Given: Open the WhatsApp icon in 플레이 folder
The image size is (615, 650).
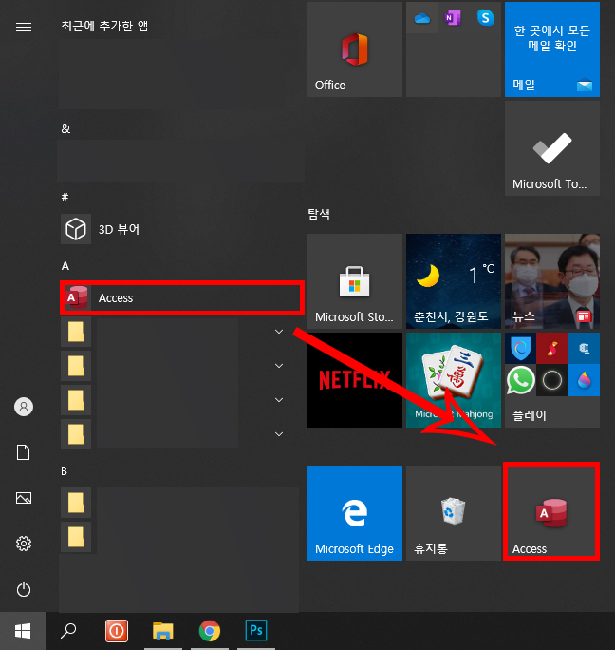Looking at the screenshot, I should pos(521,380).
